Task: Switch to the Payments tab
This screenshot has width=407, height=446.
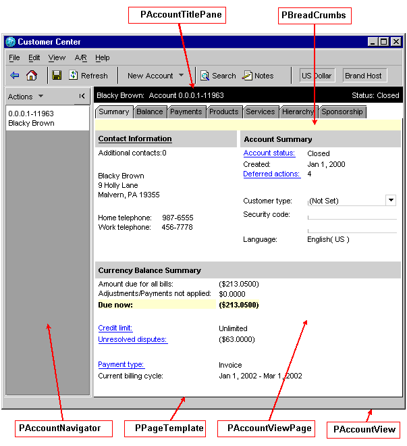Action: coord(186,111)
